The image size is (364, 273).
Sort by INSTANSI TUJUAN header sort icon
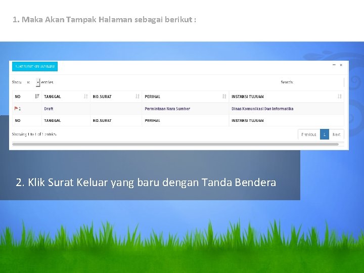(x=340, y=97)
